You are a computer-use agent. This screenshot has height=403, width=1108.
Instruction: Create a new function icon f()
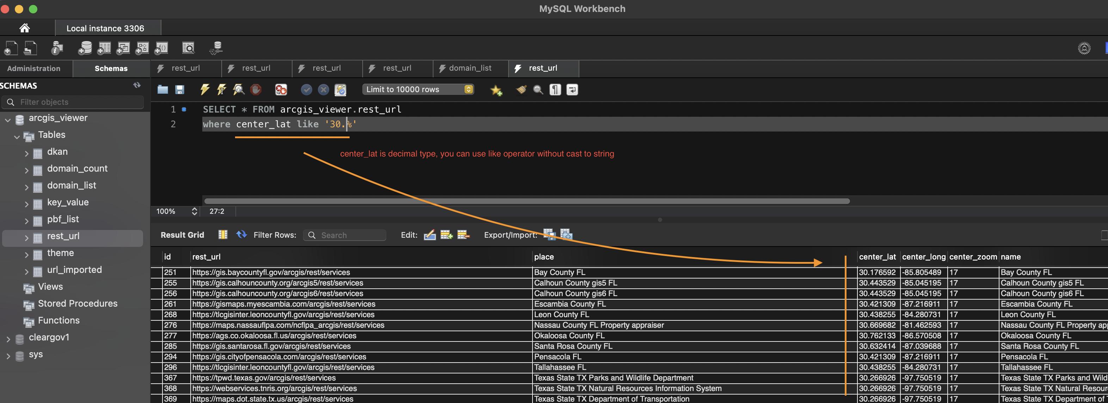click(x=161, y=48)
